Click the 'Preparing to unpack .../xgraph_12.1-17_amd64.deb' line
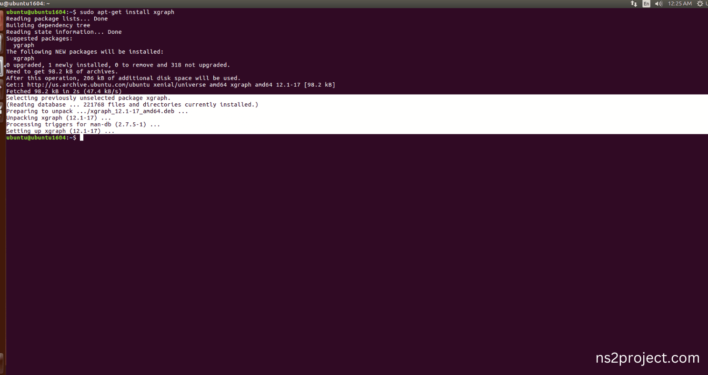Viewport: 708px width, 375px height. point(97,111)
